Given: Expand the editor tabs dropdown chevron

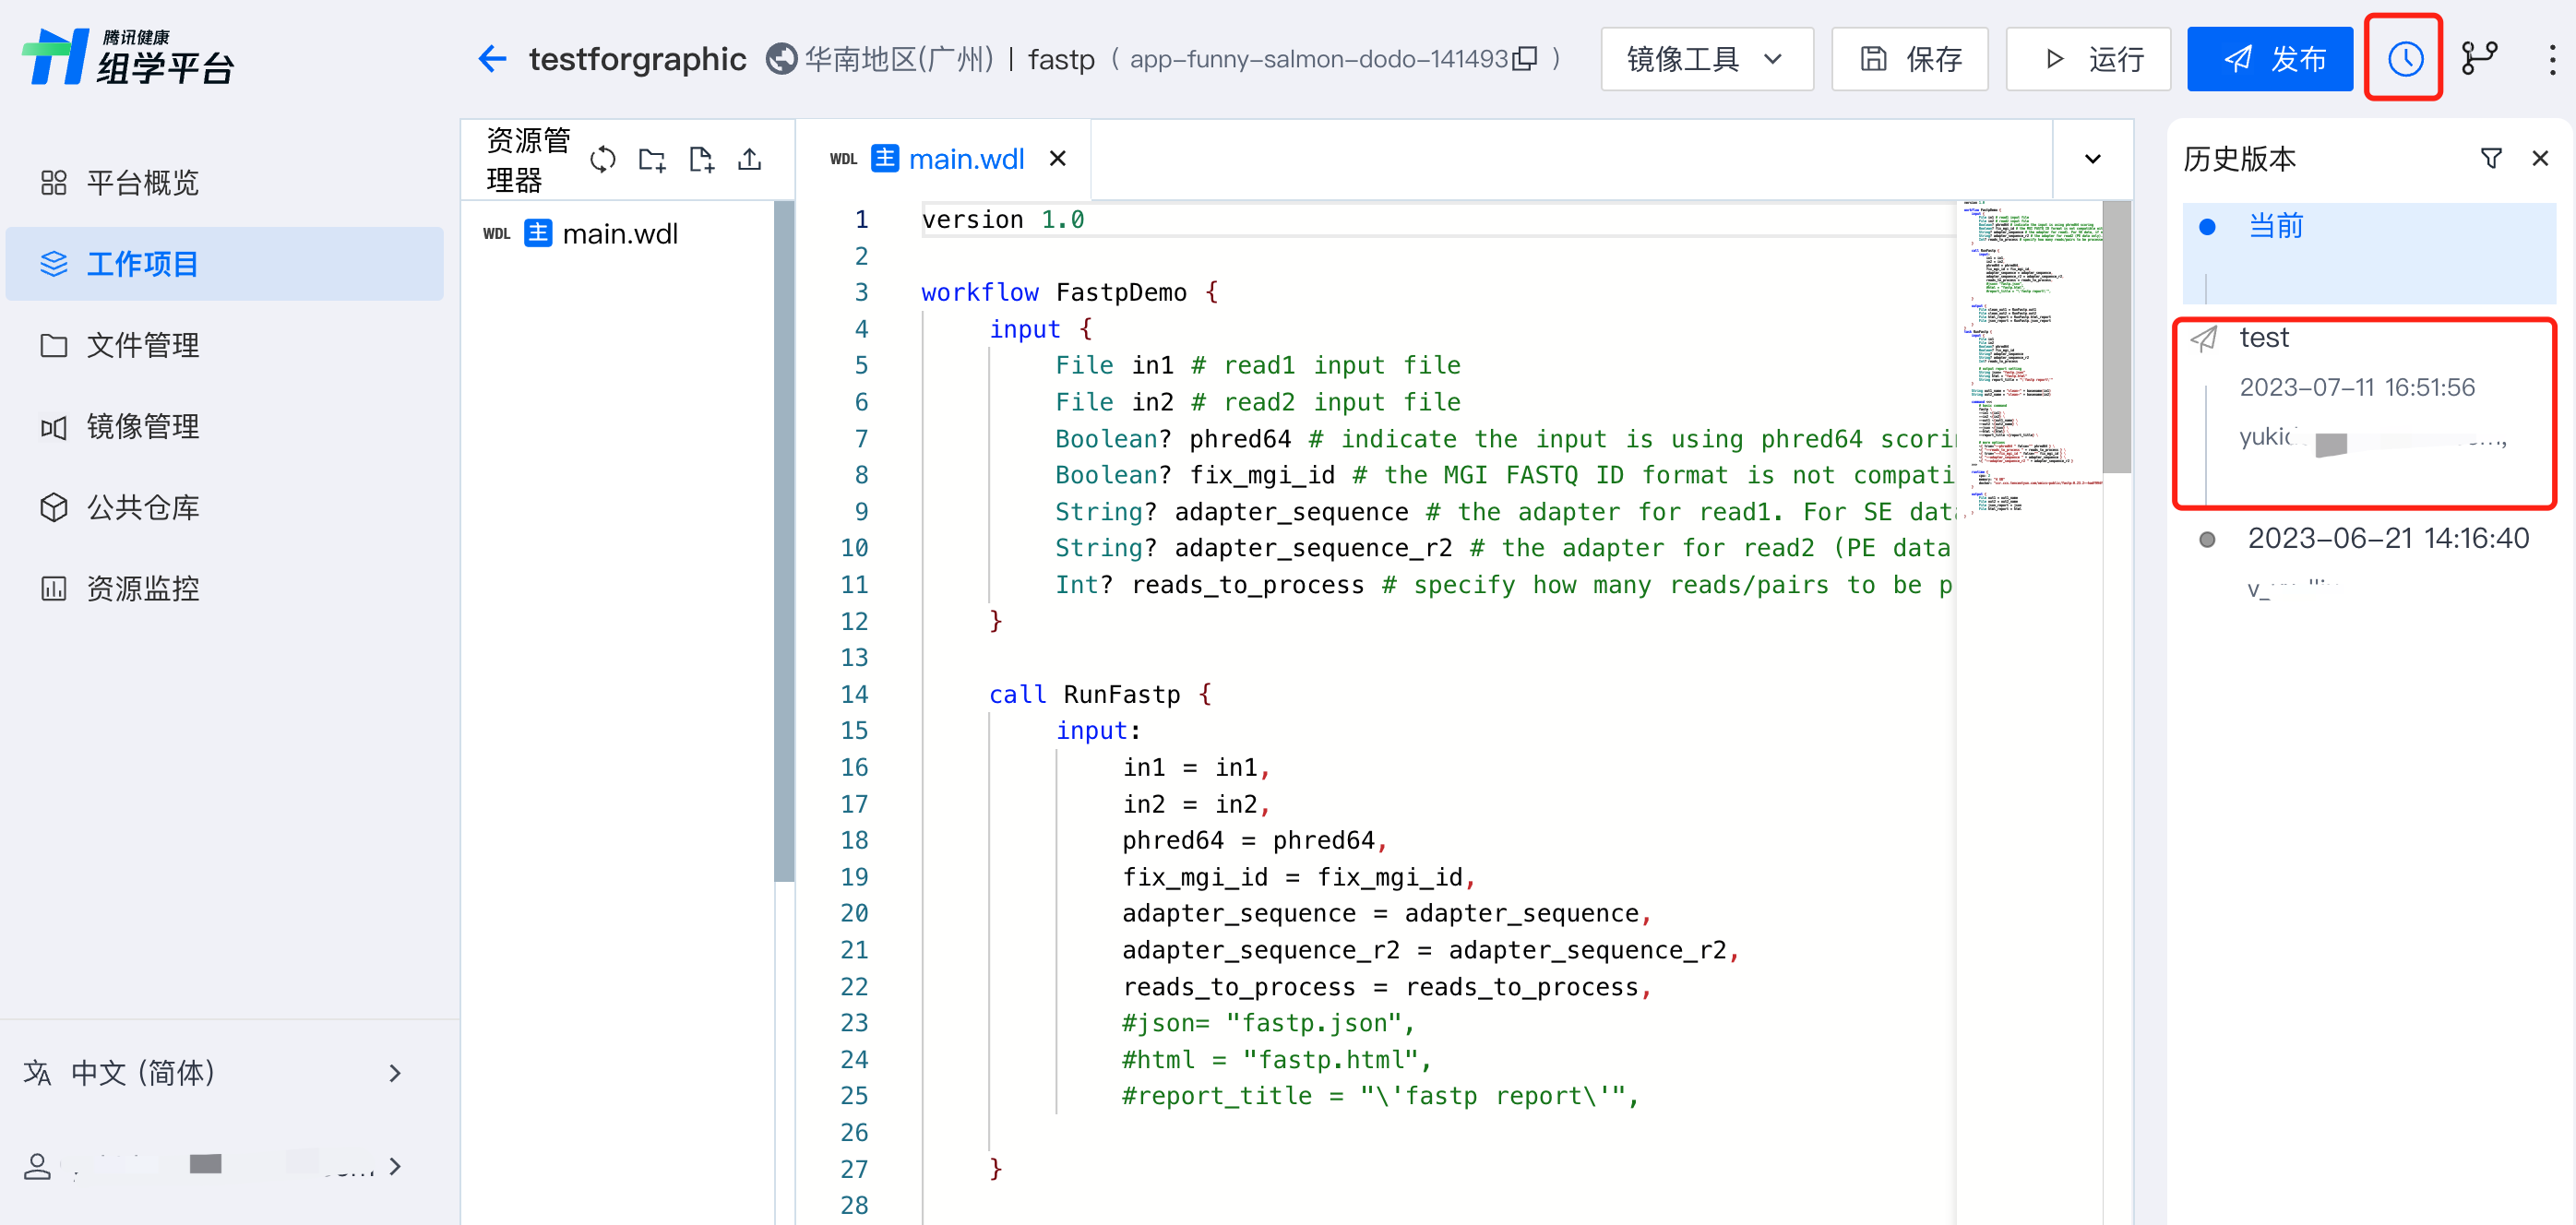Looking at the screenshot, I should tap(2092, 159).
